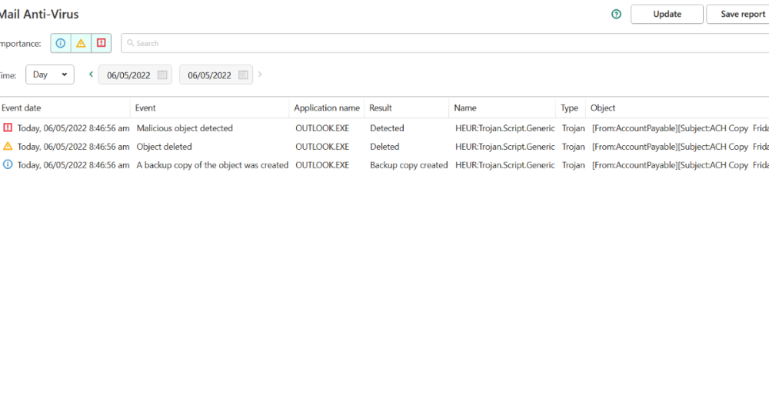Click Trojan type in the Detected row
The image size is (769, 400).
[574, 128]
